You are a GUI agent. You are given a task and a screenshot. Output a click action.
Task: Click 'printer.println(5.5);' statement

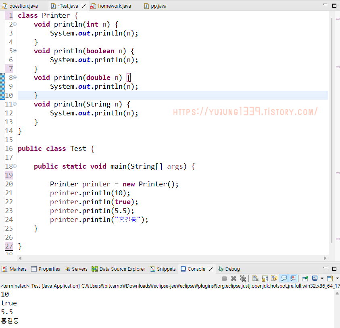(x=92, y=211)
